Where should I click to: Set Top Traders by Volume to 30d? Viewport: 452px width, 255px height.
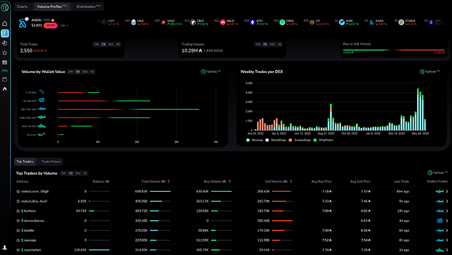tap(78, 174)
